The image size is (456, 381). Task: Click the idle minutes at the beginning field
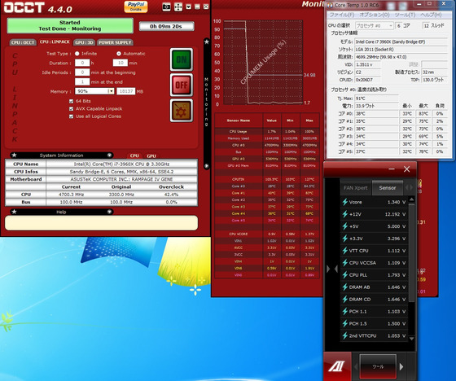pyautogui.click(x=82, y=72)
